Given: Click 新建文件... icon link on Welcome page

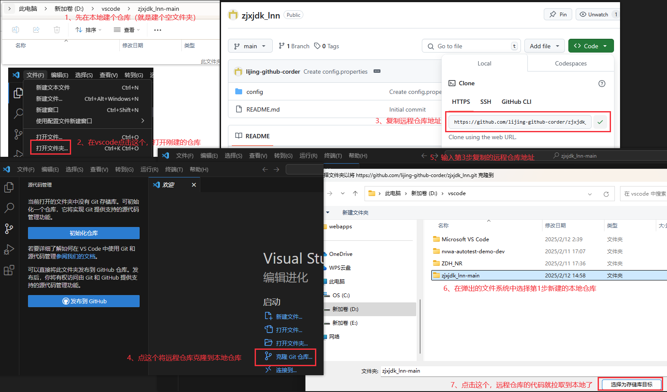Looking at the screenshot, I should click(284, 317).
